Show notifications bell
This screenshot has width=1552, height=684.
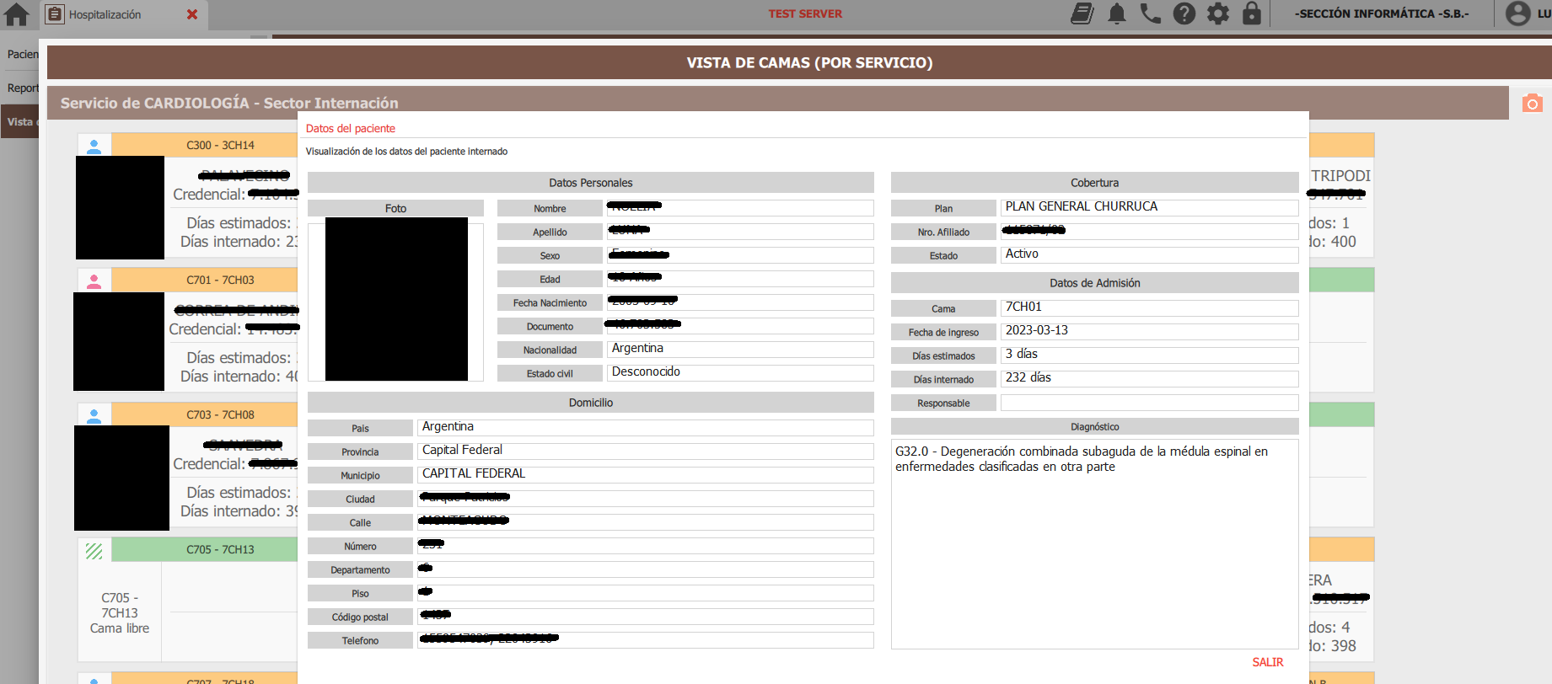pyautogui.click(x=1117, y=13)
